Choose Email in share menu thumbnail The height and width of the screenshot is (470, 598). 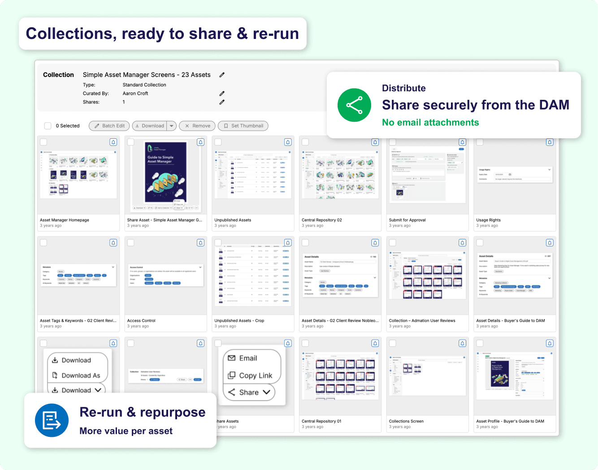[x=243, y=358]
